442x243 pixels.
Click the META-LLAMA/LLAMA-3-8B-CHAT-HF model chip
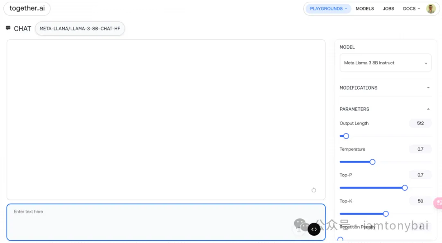(80, 29)
